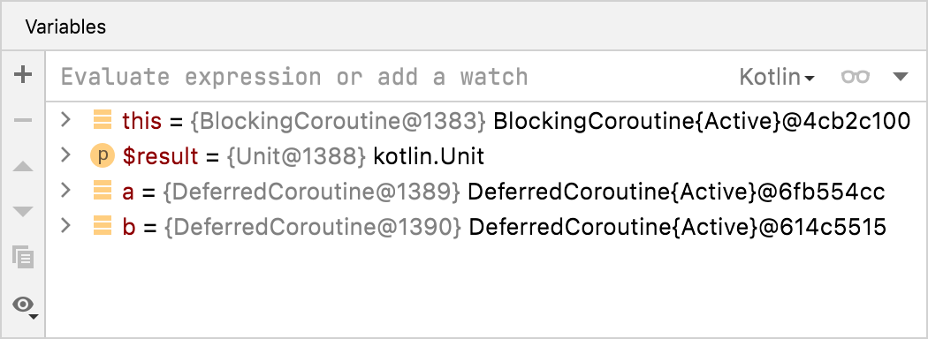The height and width of the screenshot is (339, 928).
Task: Select the 'this' variable row
Action: (486, 121)
